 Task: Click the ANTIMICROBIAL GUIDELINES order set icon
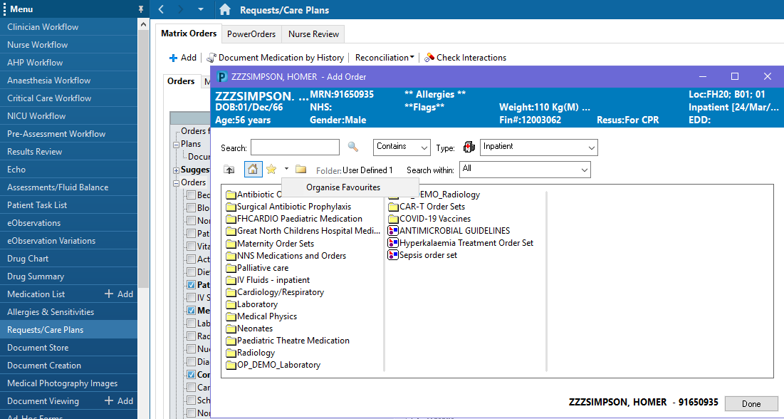tap(394, 231)
